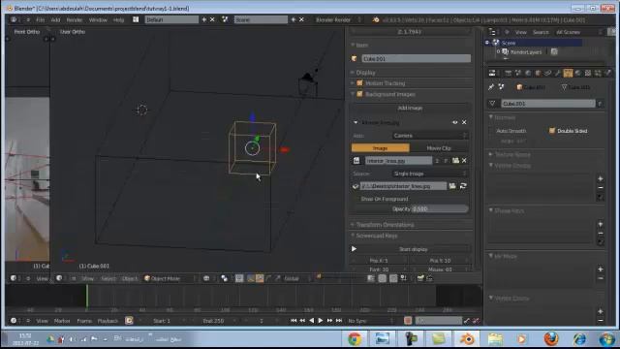
Task: Click the Blender logo in info header
Action: tap(376, 19)
